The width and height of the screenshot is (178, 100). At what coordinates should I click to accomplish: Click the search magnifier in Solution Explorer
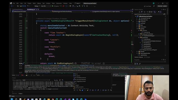164,14
